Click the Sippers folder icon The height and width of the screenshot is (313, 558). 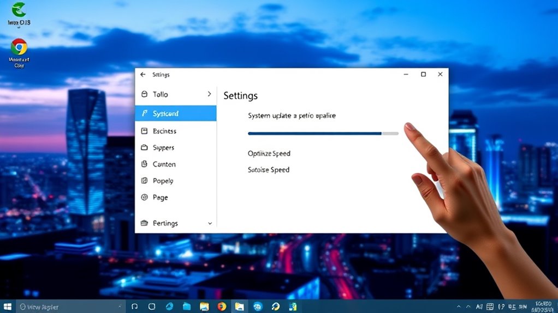point(144,148)
